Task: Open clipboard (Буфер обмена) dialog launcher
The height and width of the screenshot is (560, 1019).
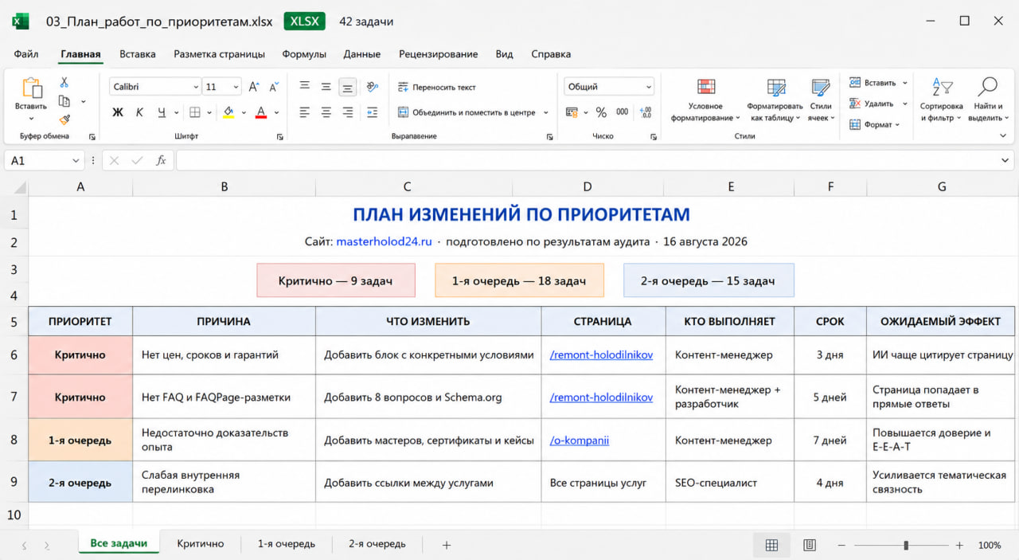Action: pyautogui.click(x=92, y=136)
